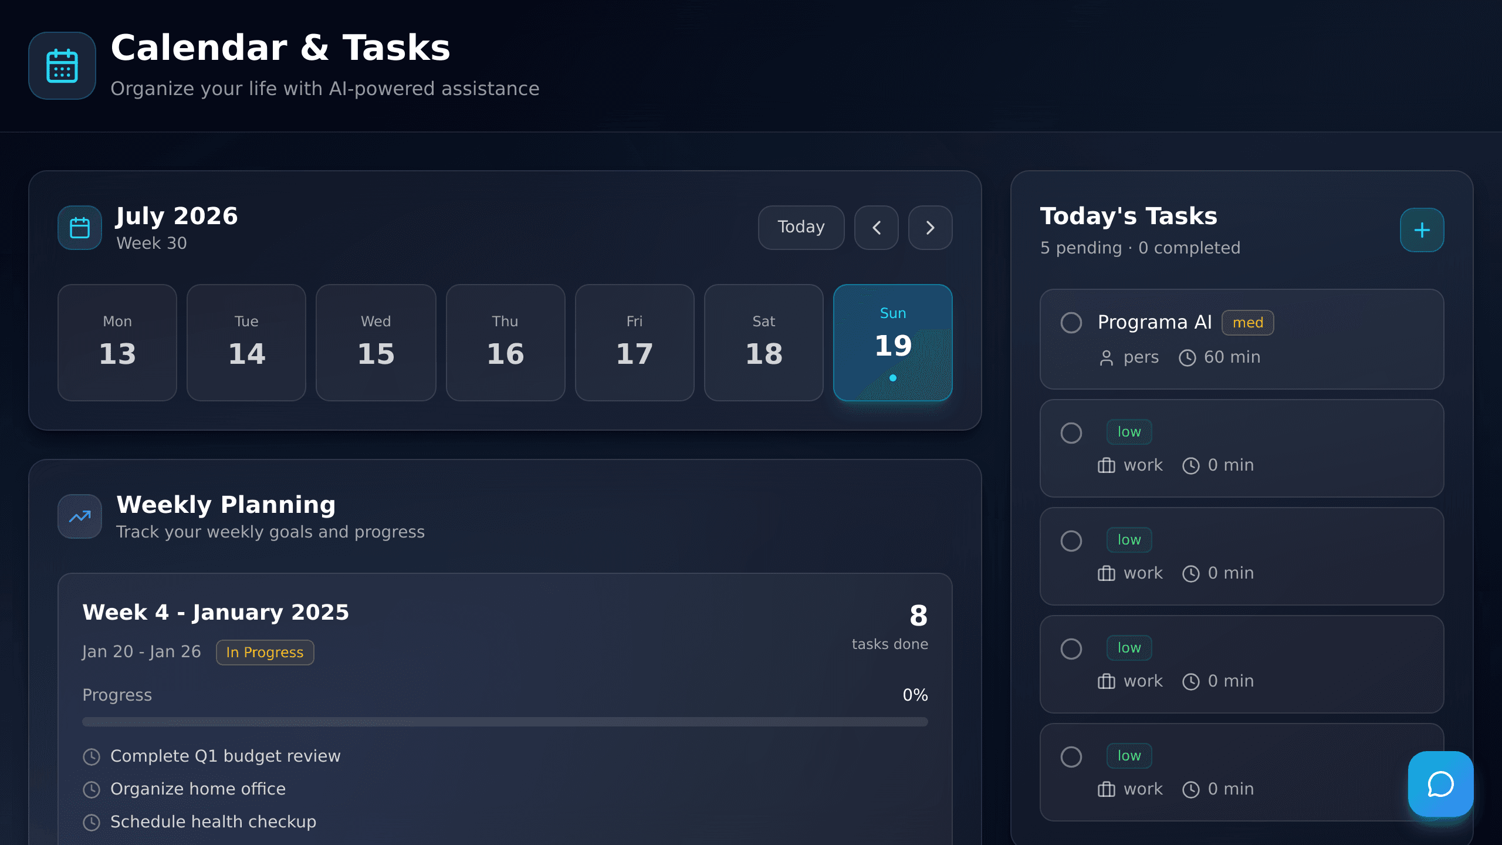Open the AI chat bubble button
The image size is (1502, 845).
[1441, 784]
